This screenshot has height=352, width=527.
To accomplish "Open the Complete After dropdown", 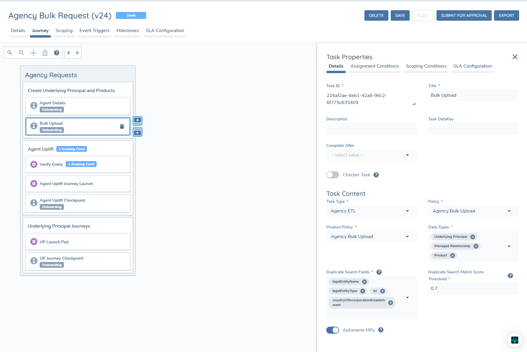I will pyautogui.click(x=371, y=155).
